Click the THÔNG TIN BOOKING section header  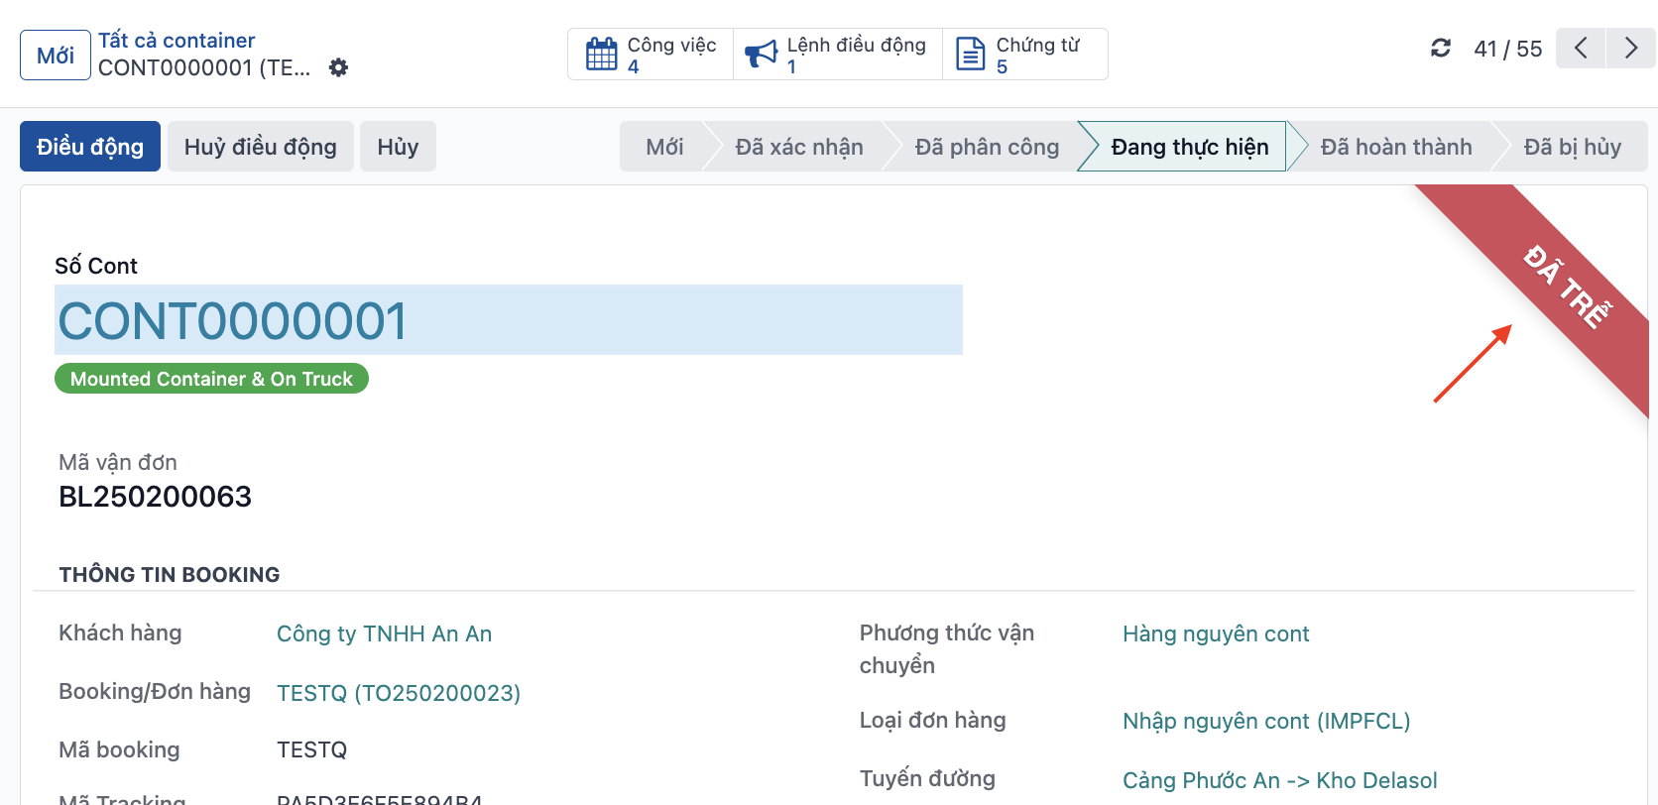(x=170, y=575)
